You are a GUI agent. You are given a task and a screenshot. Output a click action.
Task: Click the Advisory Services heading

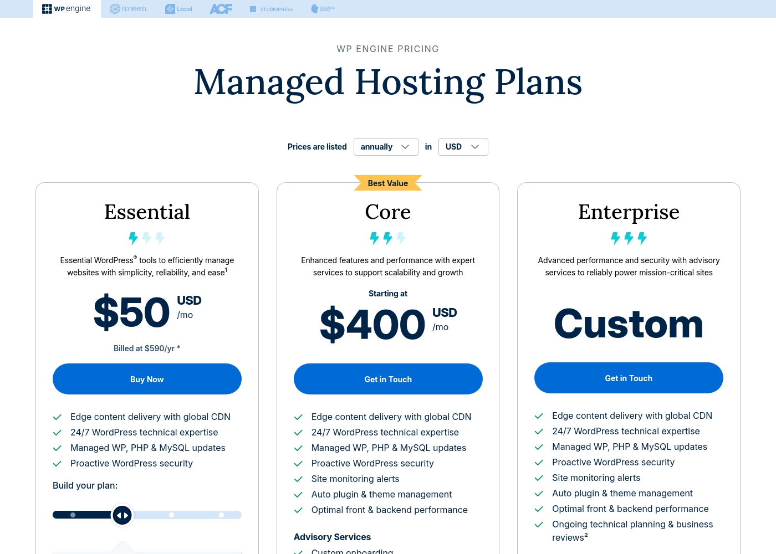332,537
